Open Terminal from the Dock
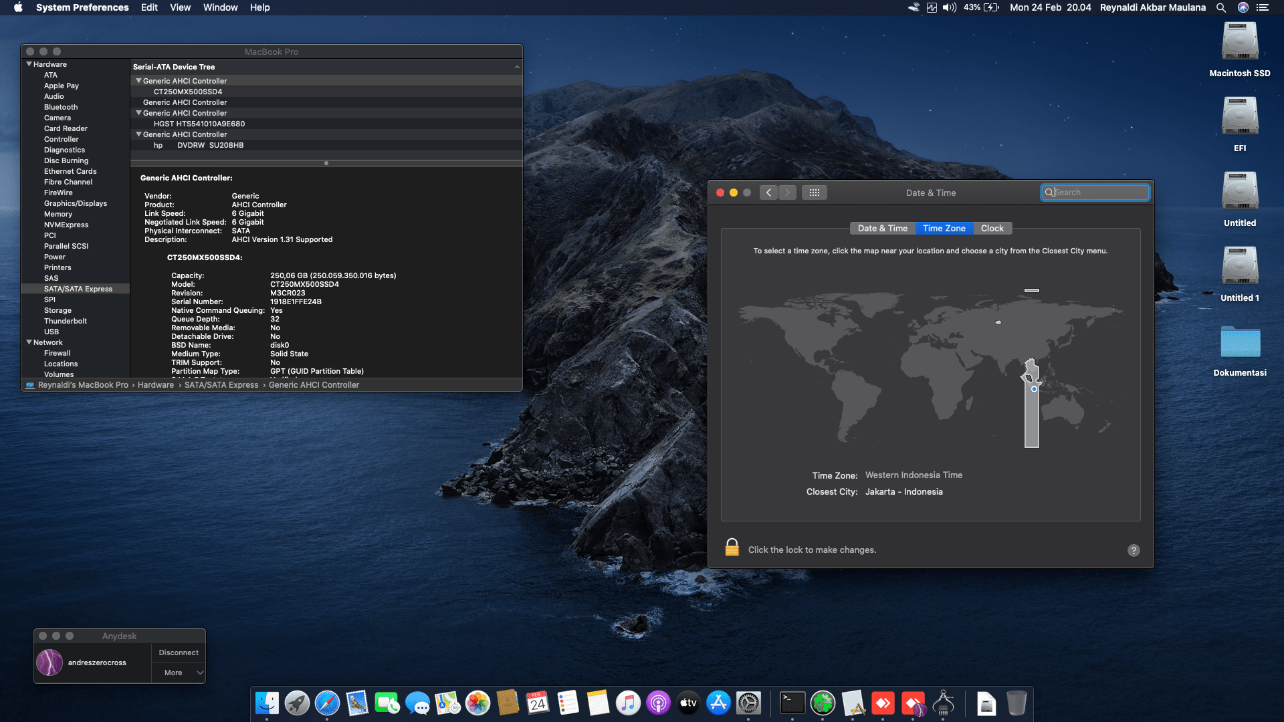This screenshot has height=722, width=1284. [792, 703]
